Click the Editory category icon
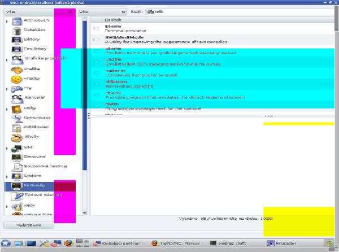Viewport: 339px width, 252px height. [x=16, y=40]
